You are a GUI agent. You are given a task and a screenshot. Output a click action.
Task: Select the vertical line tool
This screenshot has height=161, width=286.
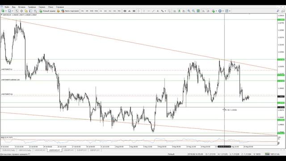(144, 11)
